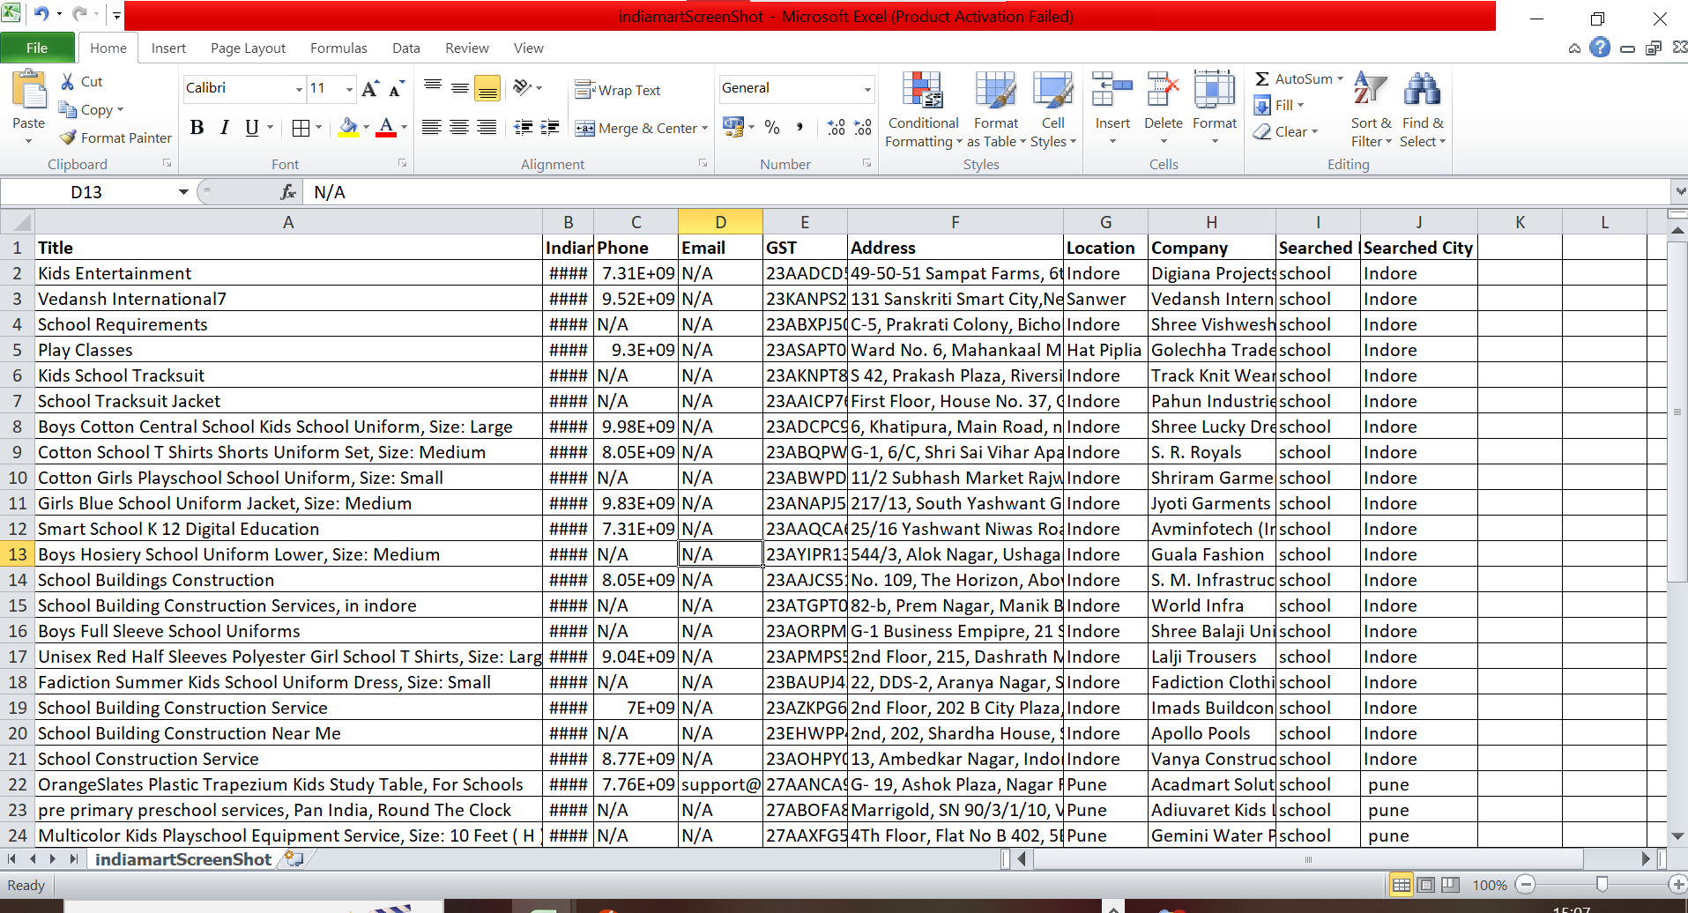Click the Conditional Formatting icon
Image resolution: width=1688 pixels, height=913 pixels.
[x=922, y=92]
